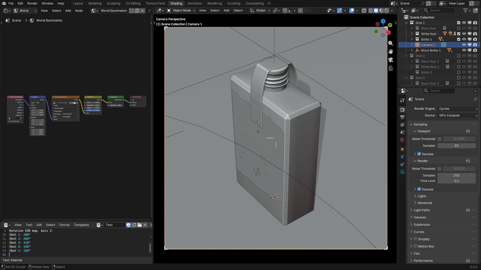481x270 pixels.
Task: Select rendered viewport shading mode icon
Action: [x=387, y=10]
